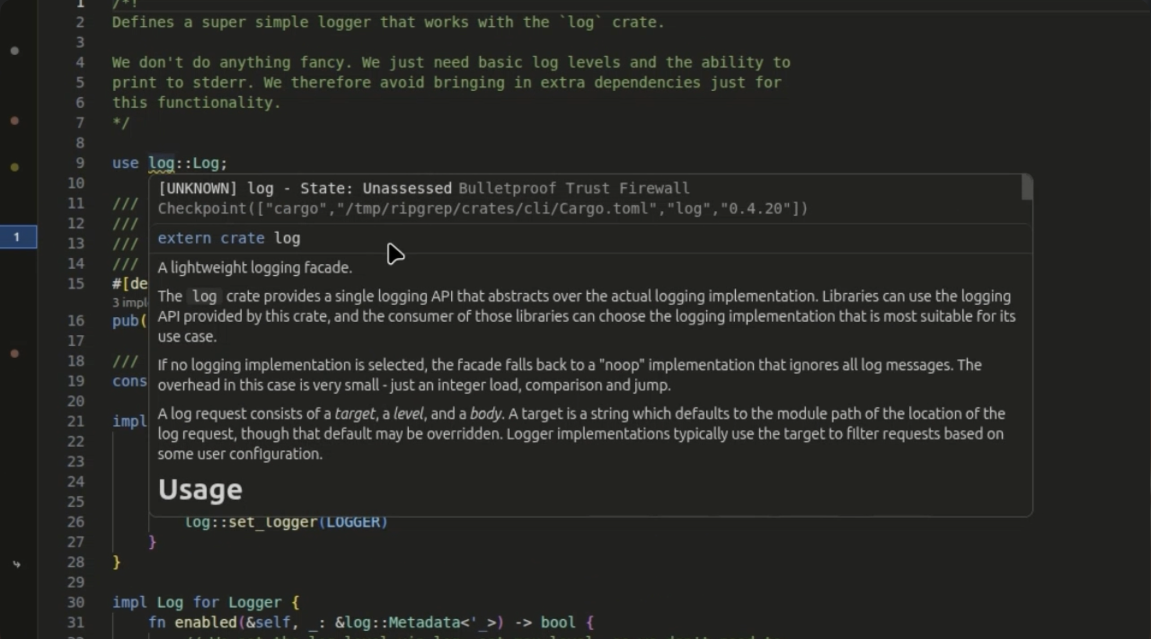
Task: Click line number 21 in the gutter
Action: (x=76, y=421)
